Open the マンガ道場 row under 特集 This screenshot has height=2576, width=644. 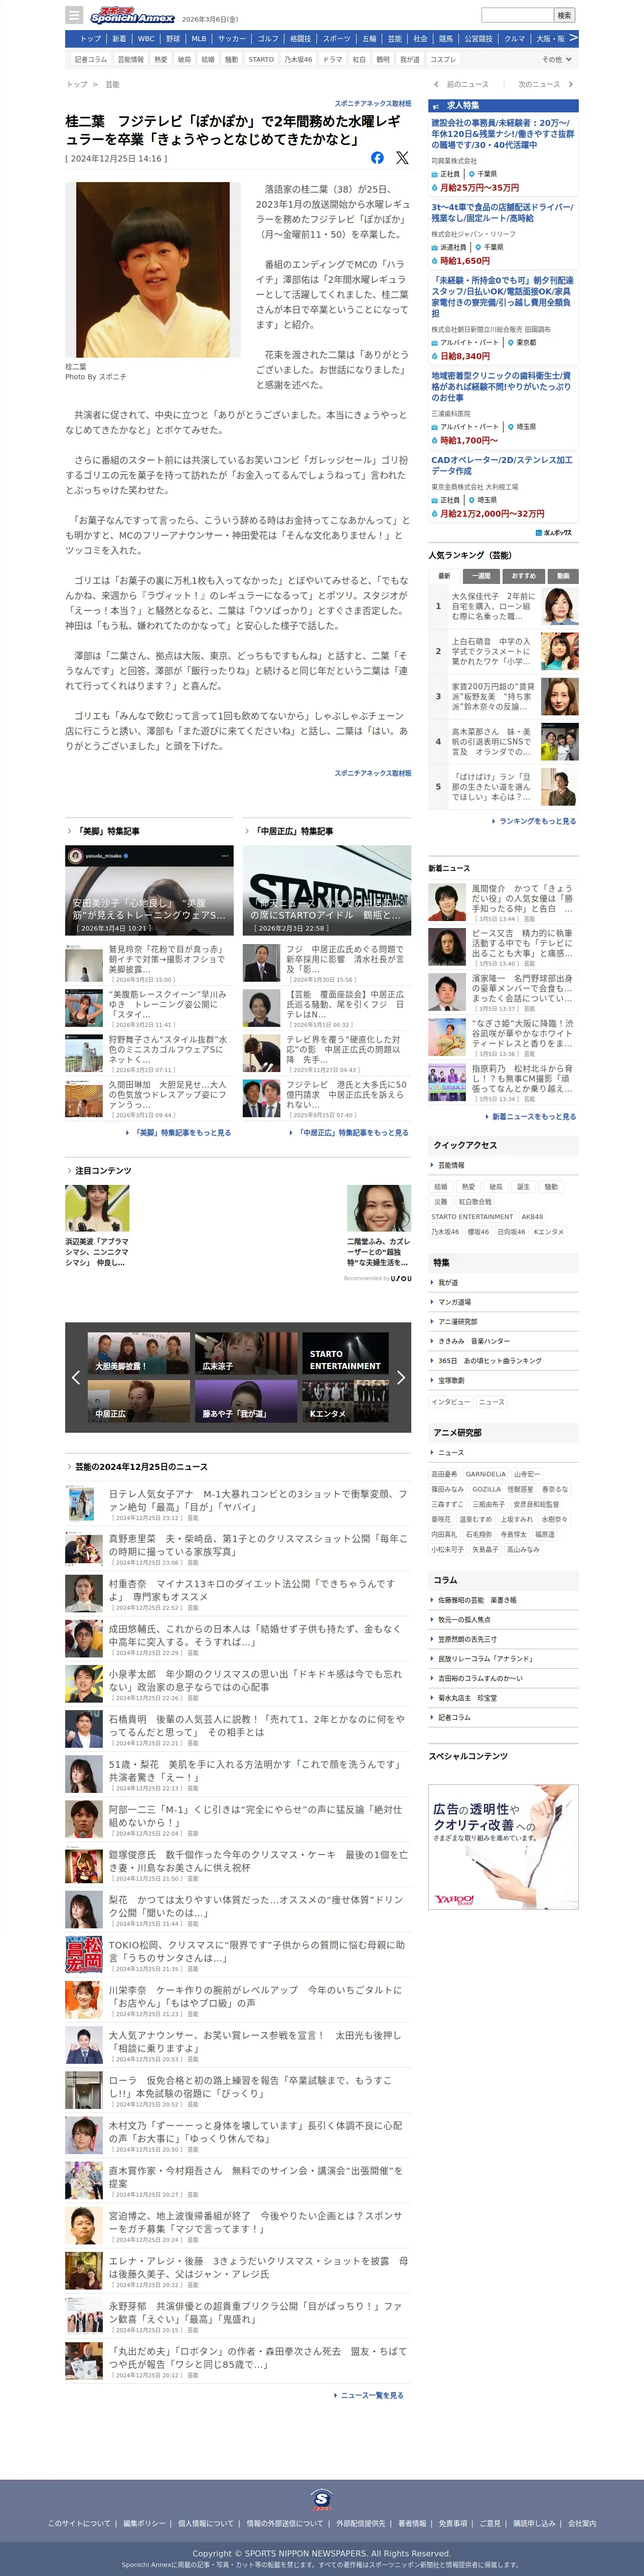tap(503, 1301)
